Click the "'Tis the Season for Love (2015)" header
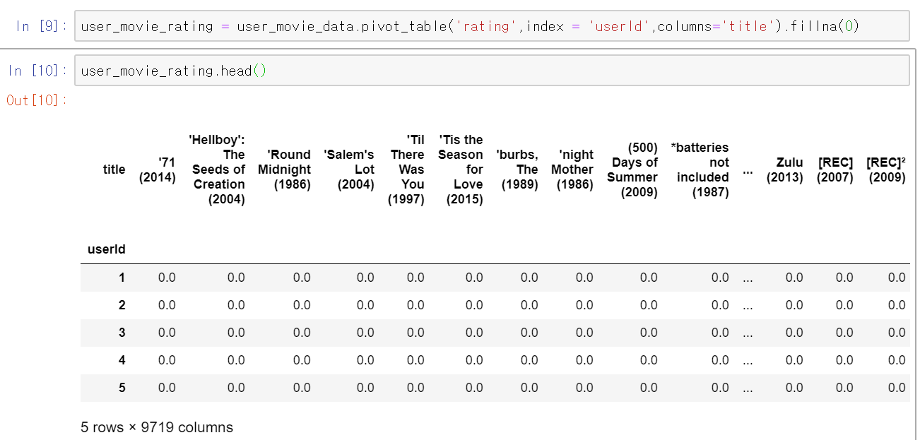Image resolution: width=920 pixels, height=440 pixels. [x=461, y=170]
